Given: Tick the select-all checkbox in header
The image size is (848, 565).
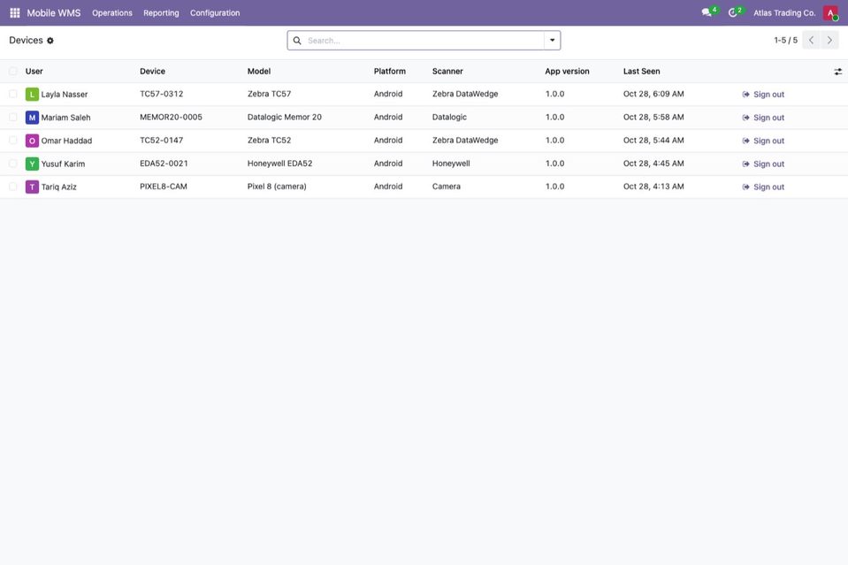Looking at the screenshot, I should pyautogui.click(x=13, y=71).
